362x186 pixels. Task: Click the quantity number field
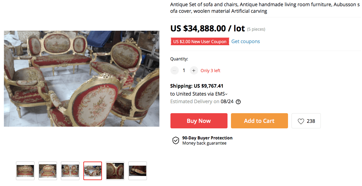[x=184, y=70]
